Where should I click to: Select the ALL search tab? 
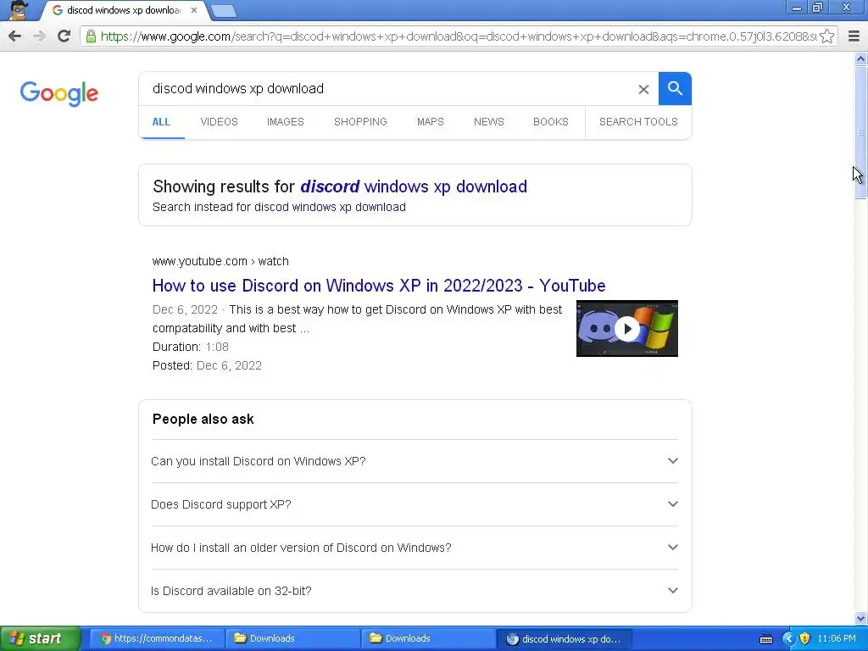162,122
